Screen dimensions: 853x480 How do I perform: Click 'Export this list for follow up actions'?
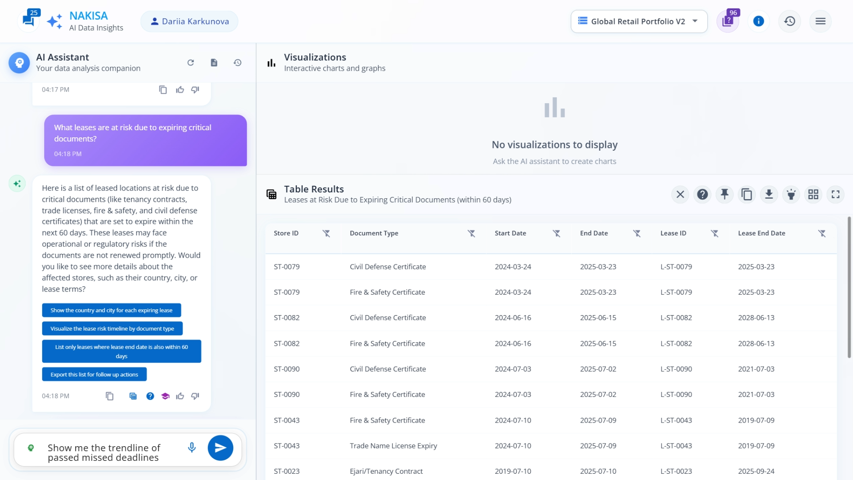[94, 375]
